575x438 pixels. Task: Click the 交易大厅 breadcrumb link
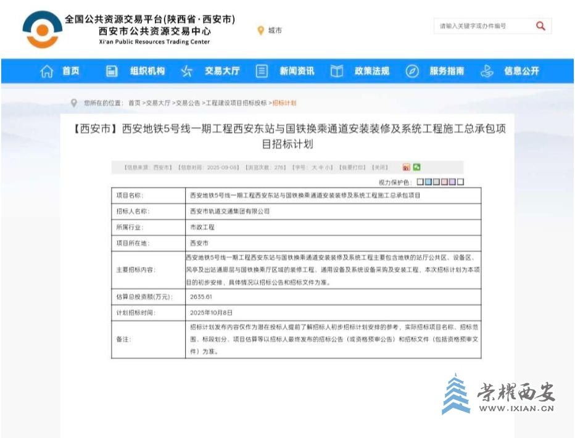158,103
